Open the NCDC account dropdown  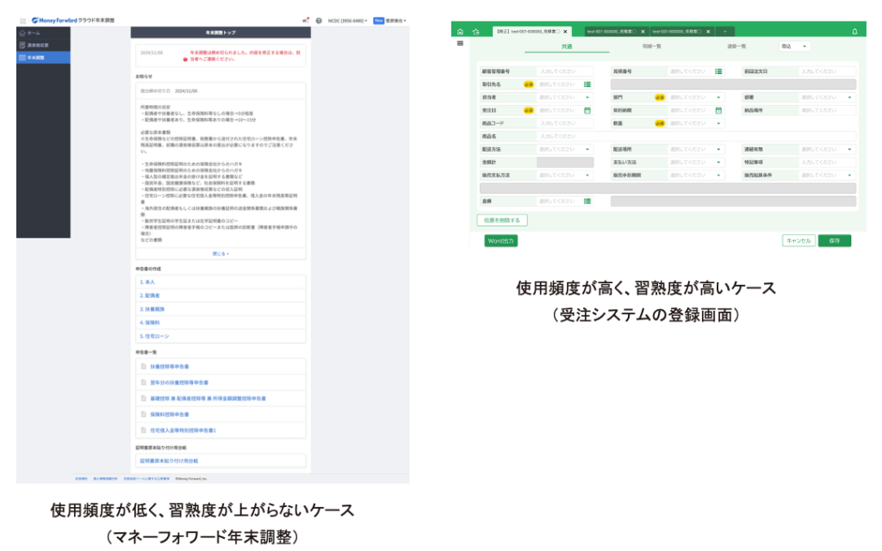tap(347, 20)
